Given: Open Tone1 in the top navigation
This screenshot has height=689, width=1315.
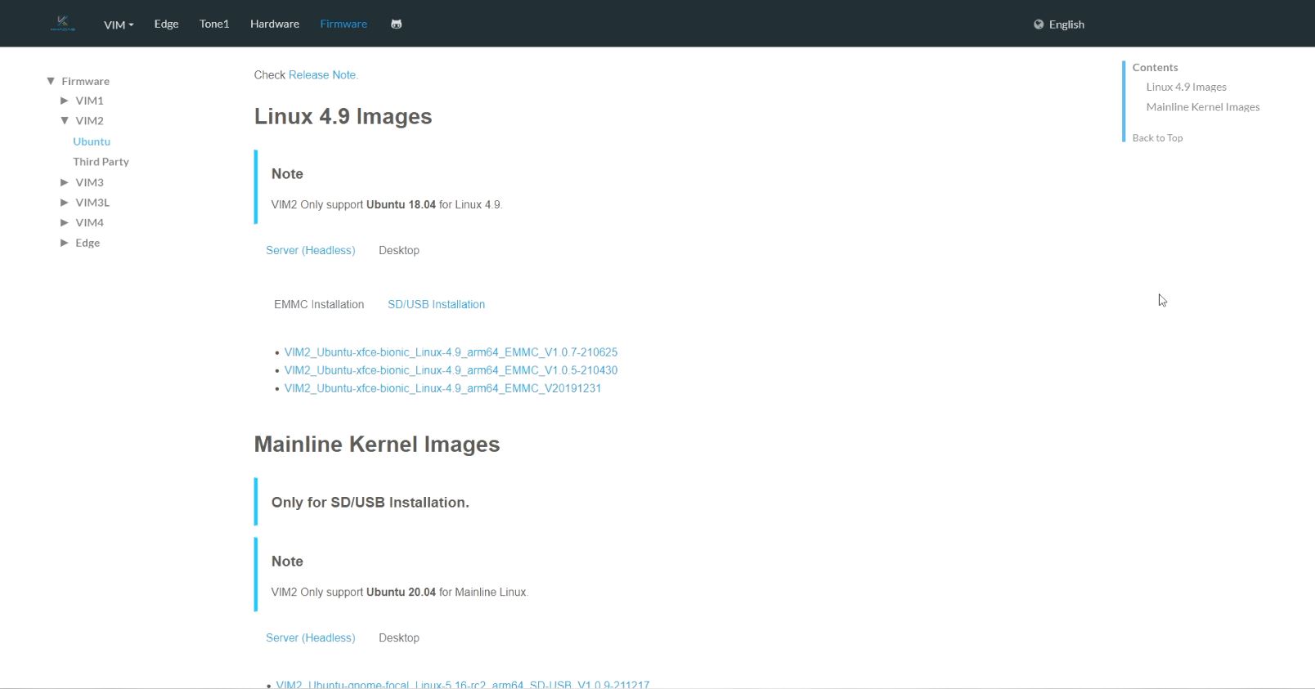Looking at the screenshot, I should click(x=214, y=24).
